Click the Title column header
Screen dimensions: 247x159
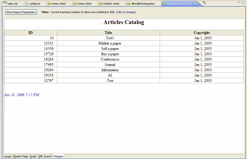point(108,33)
